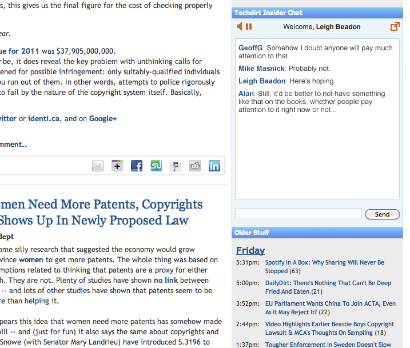Share article on Fark icon
Screen dimensions: 410x348
tap(176, 166)
